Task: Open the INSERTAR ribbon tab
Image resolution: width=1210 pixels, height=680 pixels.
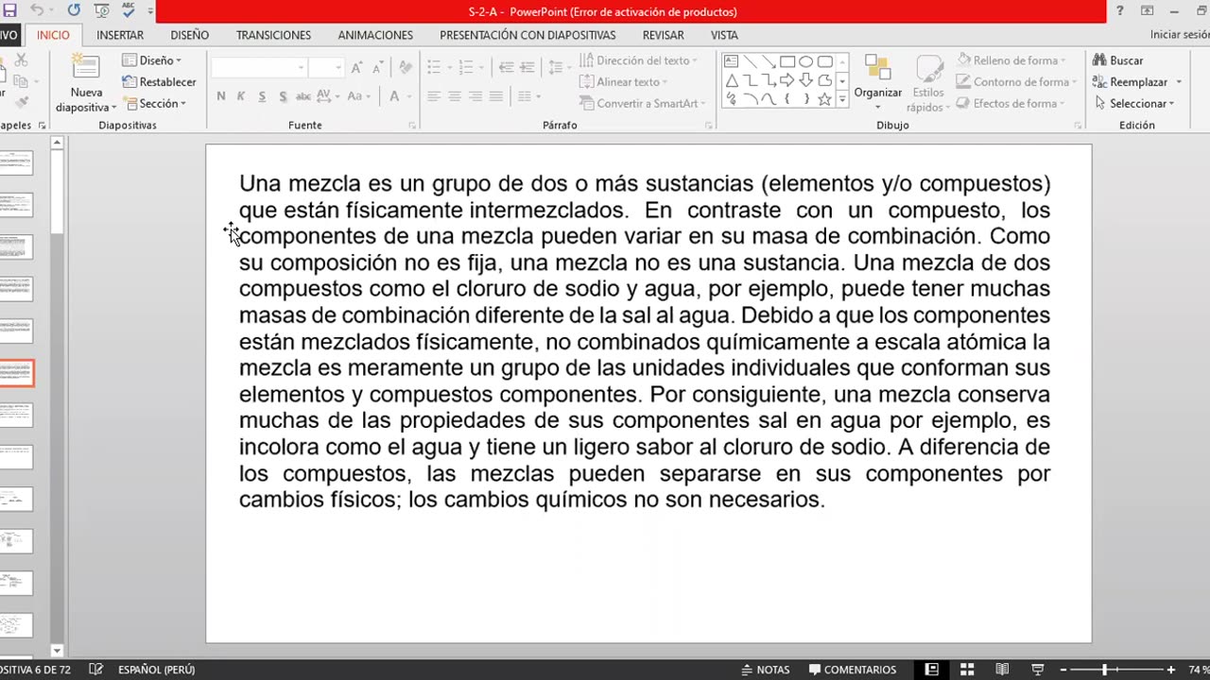Action: tap(120, 35)
